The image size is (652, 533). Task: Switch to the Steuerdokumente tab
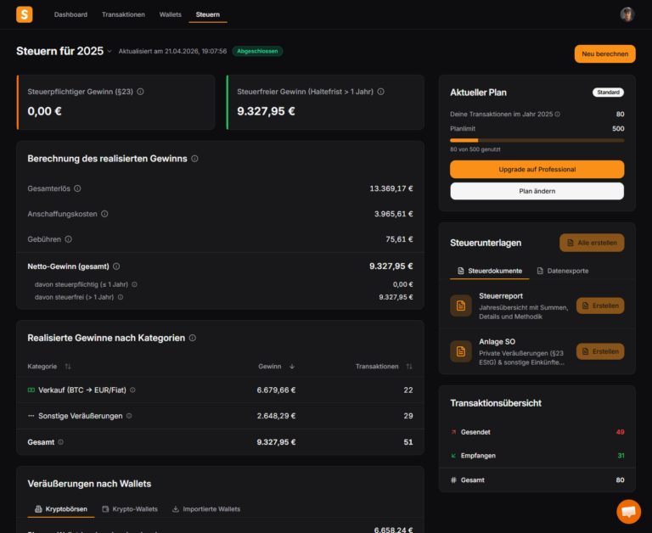(490, 271)
